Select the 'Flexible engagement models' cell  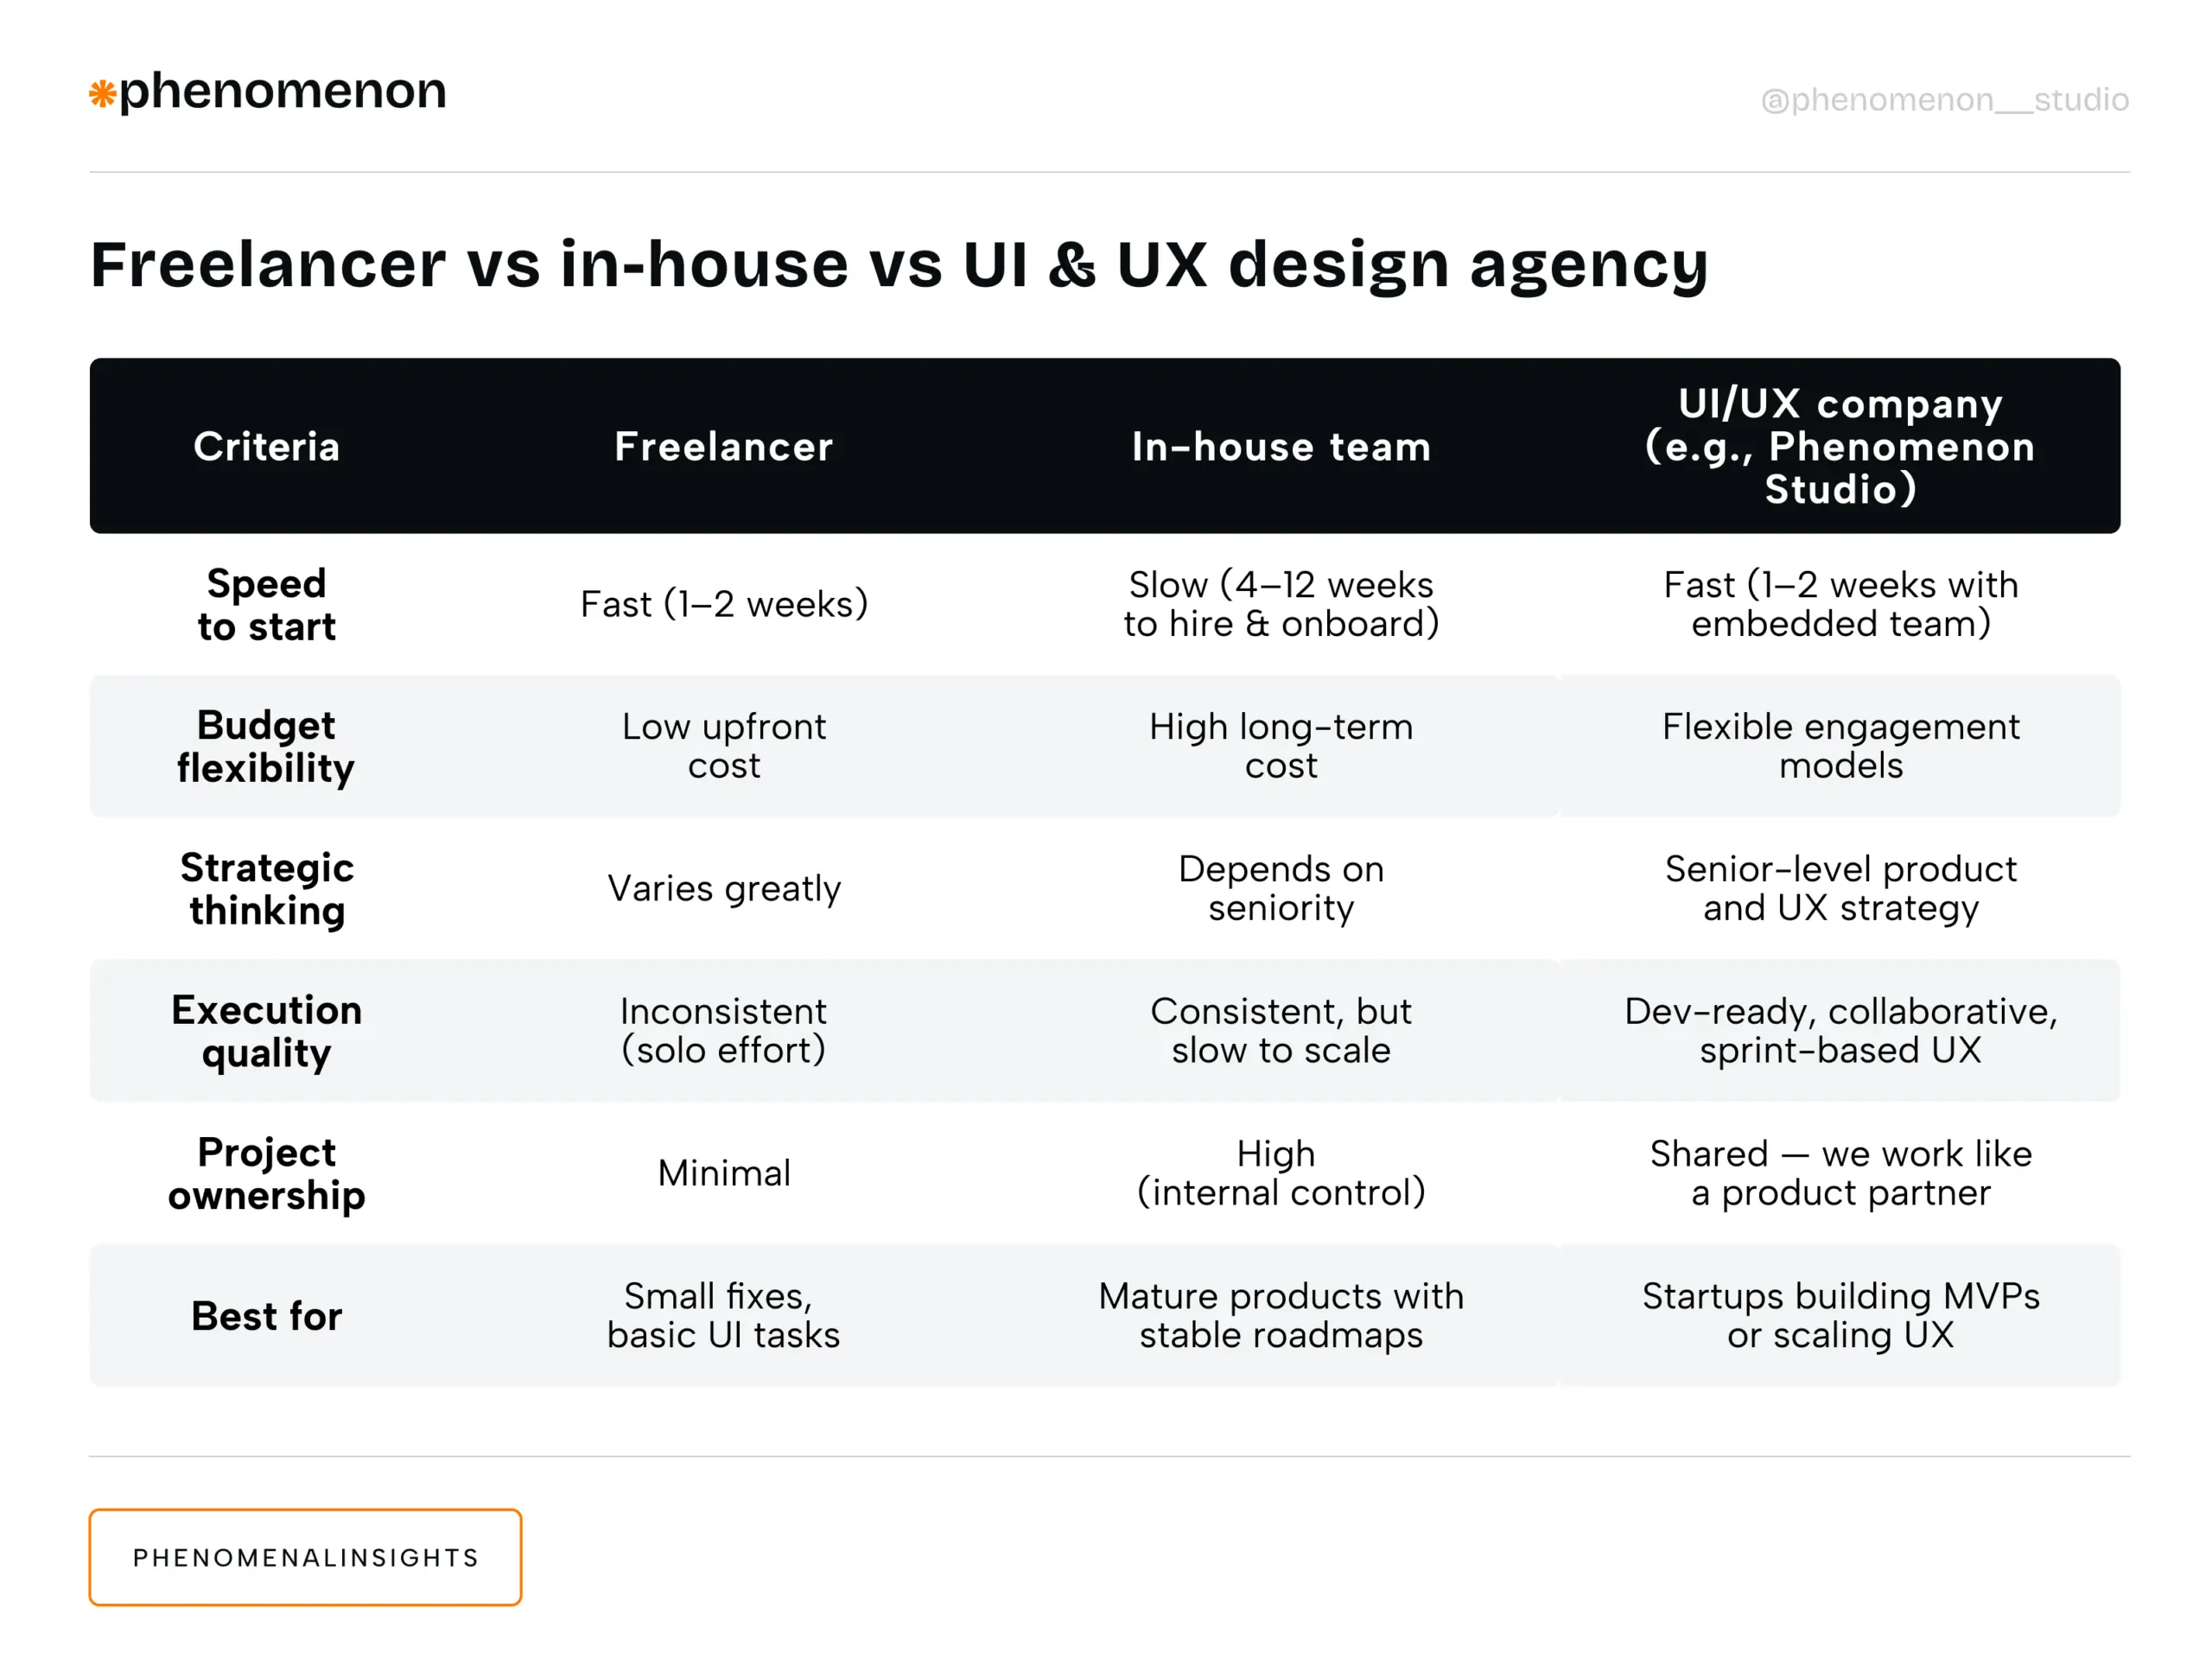click(x=1839, y=746)
